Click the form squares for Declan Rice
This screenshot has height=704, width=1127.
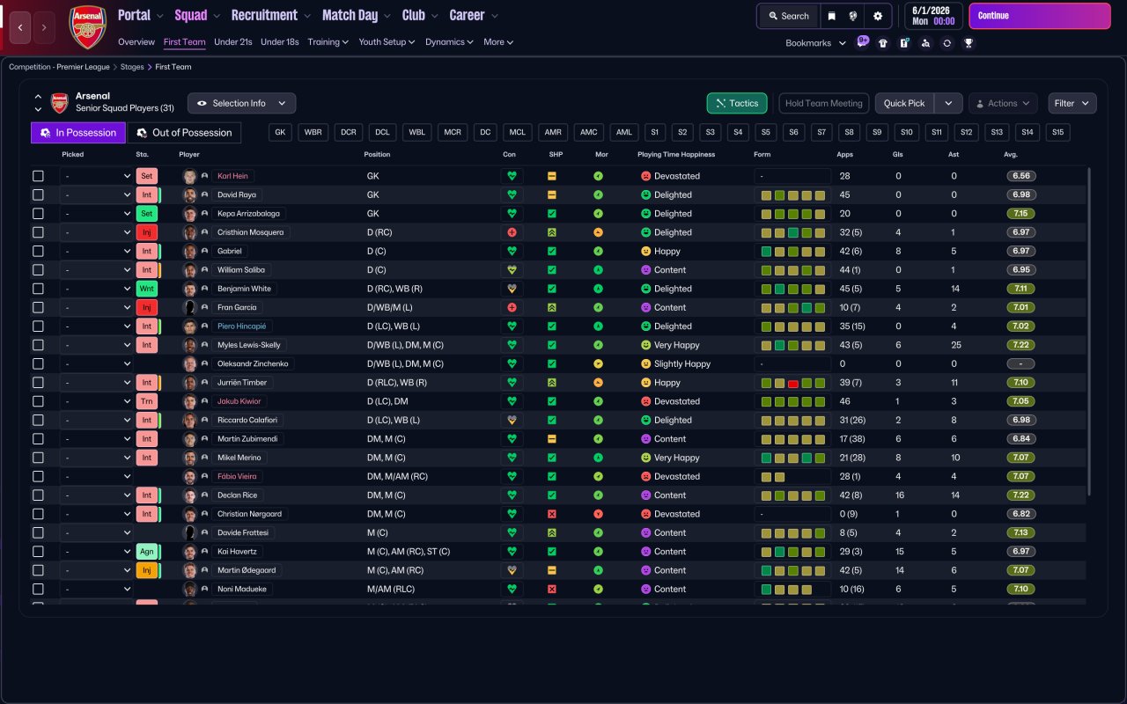pos(792,495)
